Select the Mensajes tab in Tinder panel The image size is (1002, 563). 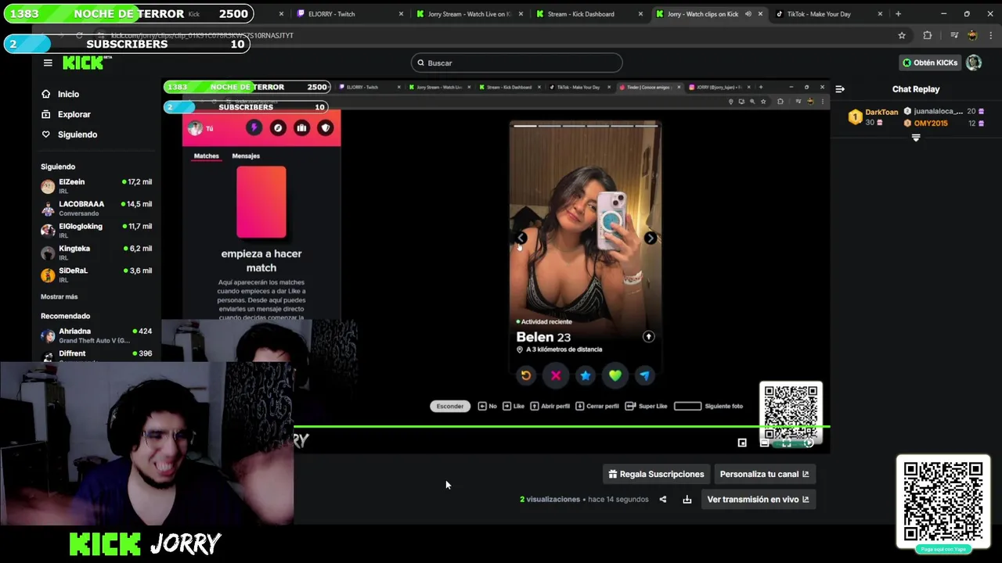[246, 156]
